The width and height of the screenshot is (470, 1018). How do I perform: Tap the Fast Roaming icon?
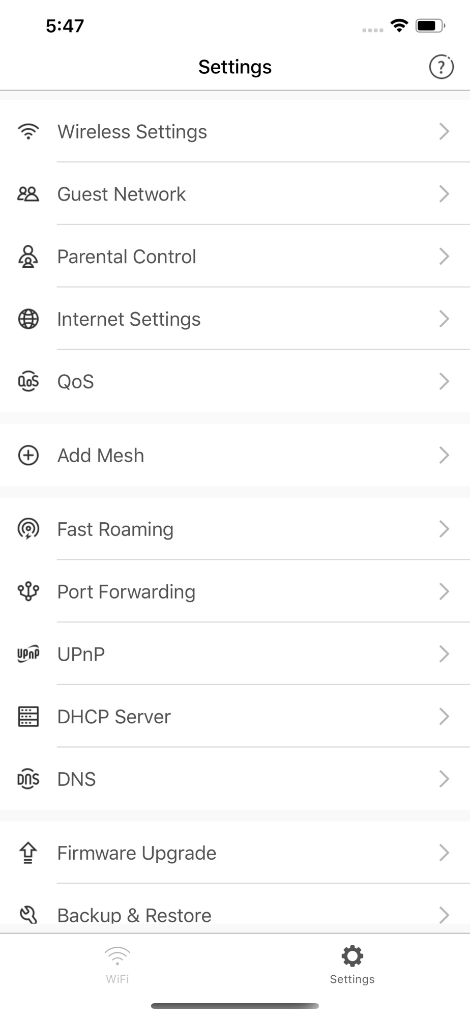[x=28, y=529]
